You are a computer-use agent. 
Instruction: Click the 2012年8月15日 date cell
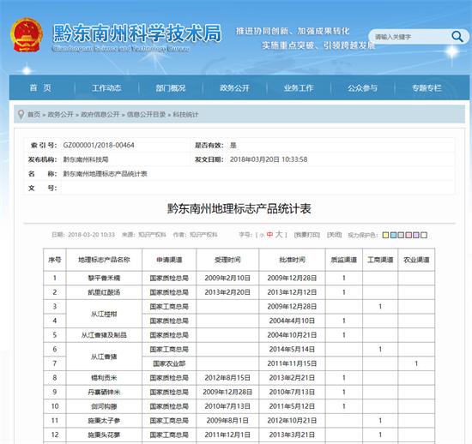point(227,377)
